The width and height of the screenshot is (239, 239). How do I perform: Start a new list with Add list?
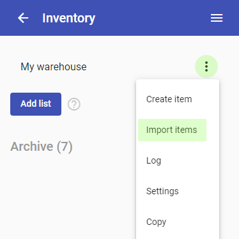tap(36, 104)
